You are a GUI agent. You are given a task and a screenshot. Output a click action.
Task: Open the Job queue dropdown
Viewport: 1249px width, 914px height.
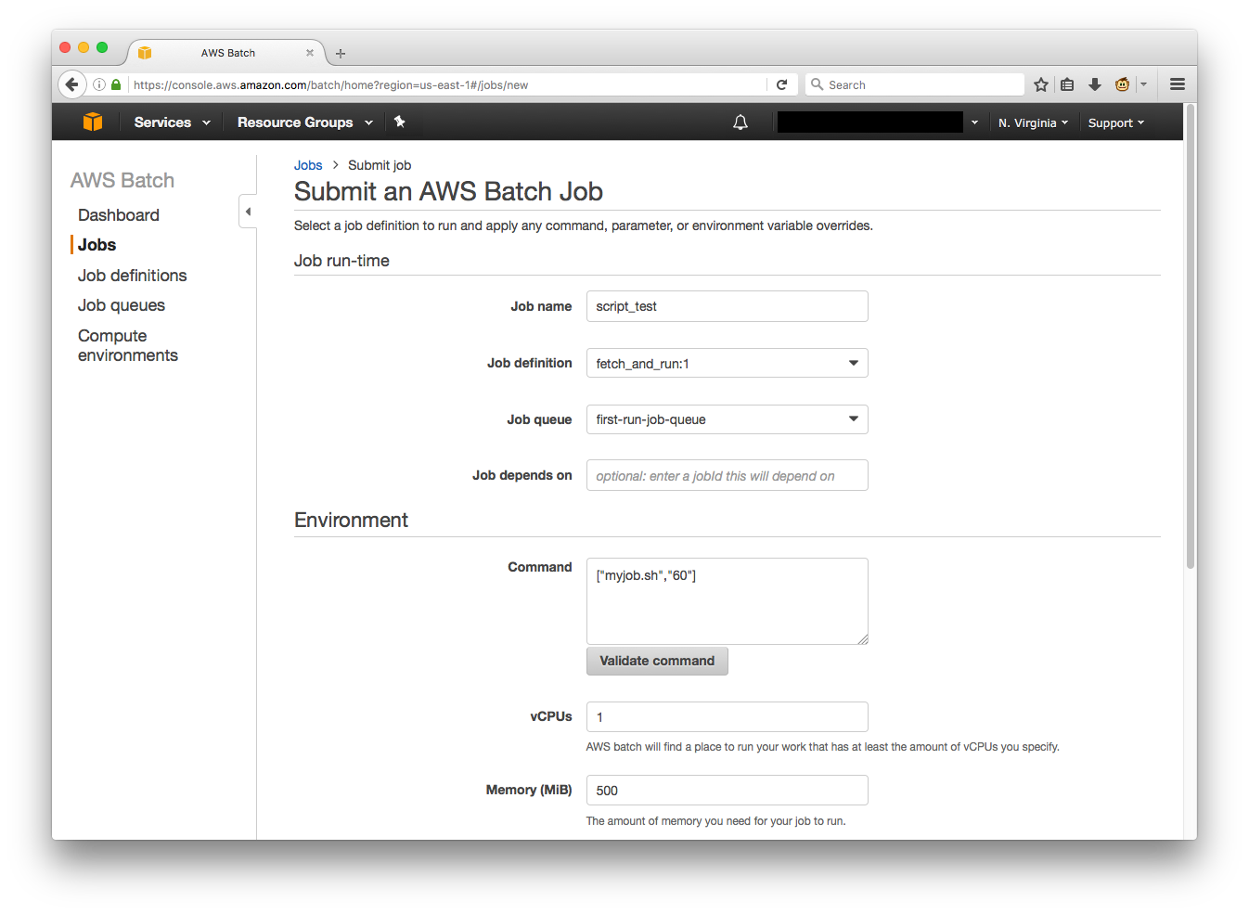[x=727, y=419]
